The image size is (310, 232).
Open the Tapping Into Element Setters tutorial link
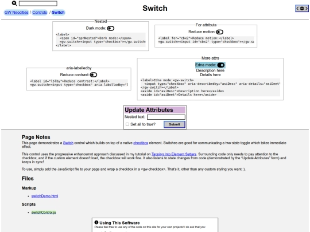point(174,154)
